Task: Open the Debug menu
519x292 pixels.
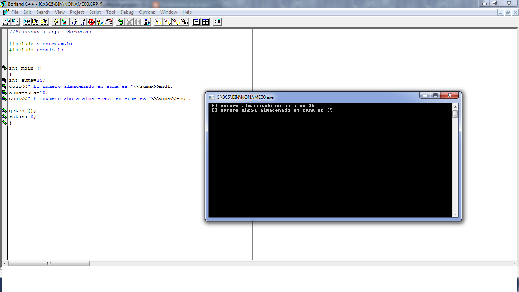Action: point(127,12)
